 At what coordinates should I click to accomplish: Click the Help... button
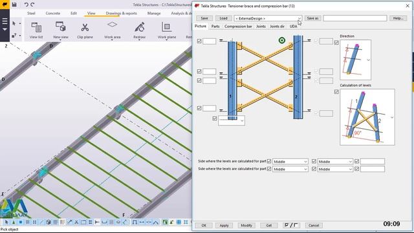pos(398,18)
